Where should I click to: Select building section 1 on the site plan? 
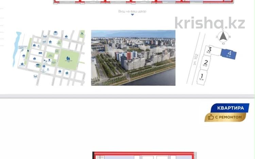click(202, 77)
